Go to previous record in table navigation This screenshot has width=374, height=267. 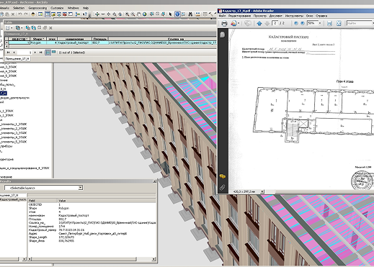click(14, 53)
